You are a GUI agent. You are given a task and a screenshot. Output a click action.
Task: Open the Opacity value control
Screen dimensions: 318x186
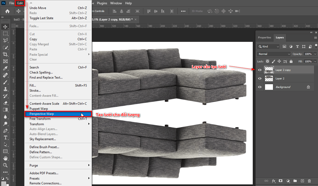coord(309,54)
